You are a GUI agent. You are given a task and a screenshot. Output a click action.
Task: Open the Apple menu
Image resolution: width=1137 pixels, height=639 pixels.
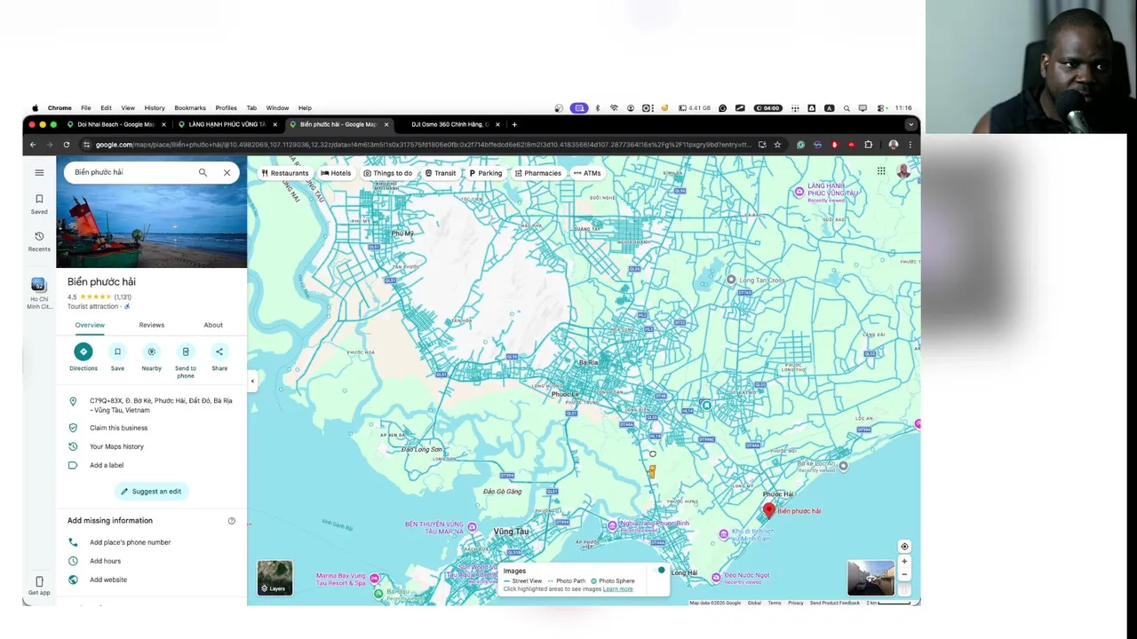pos(36,108)
